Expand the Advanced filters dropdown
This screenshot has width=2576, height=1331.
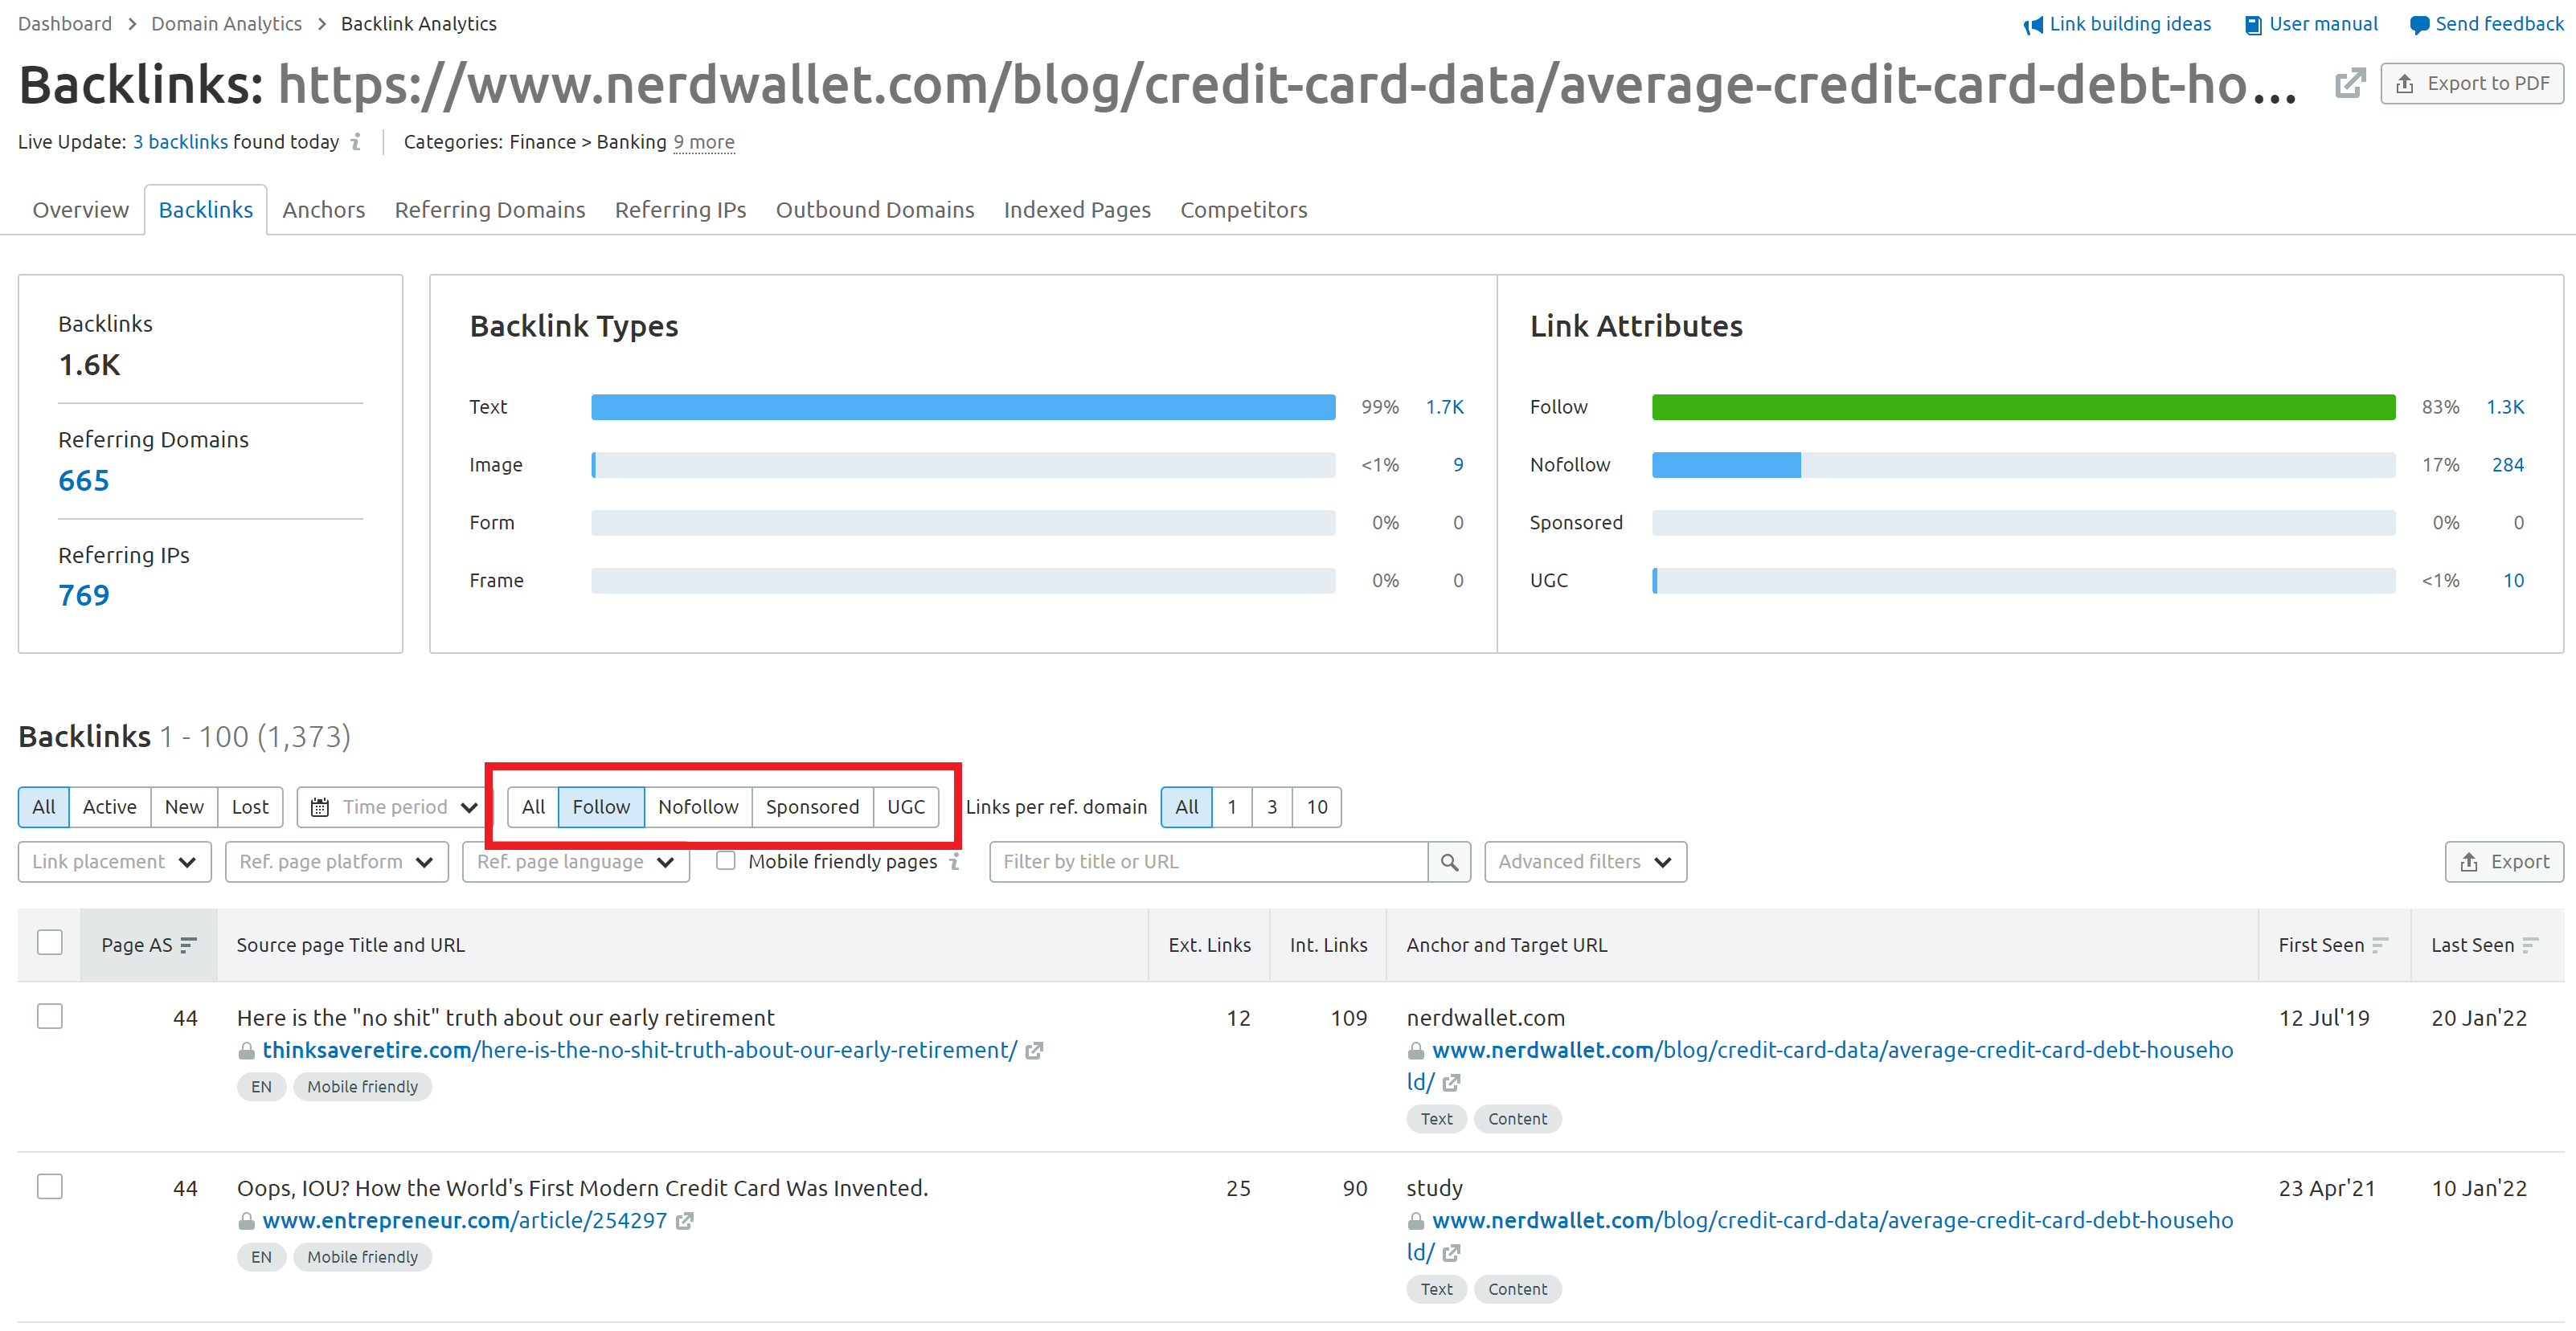coord(1585,861)
